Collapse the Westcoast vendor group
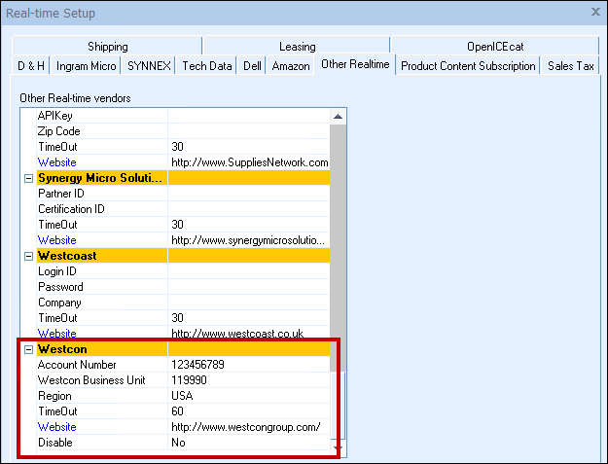608x464 pixels. pyautogui.click(x=28, y=256)
